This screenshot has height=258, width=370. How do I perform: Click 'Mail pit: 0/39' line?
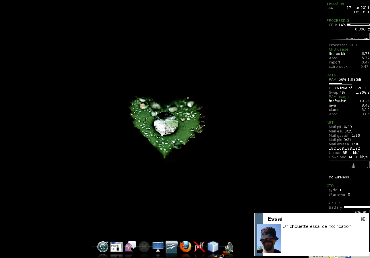pyautogui.click(x=340, y=127)
